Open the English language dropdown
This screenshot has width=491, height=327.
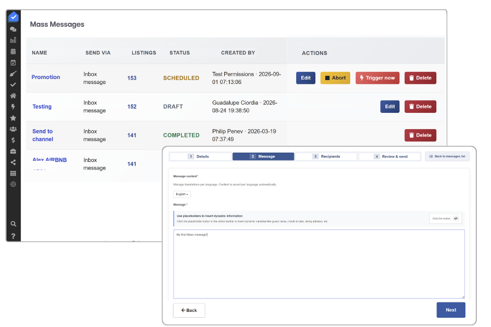click(182, 195)
